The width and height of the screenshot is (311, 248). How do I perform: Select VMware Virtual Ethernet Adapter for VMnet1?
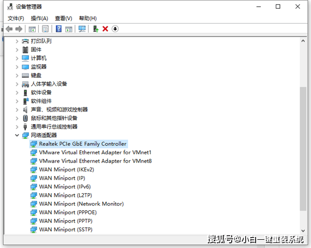95,153
